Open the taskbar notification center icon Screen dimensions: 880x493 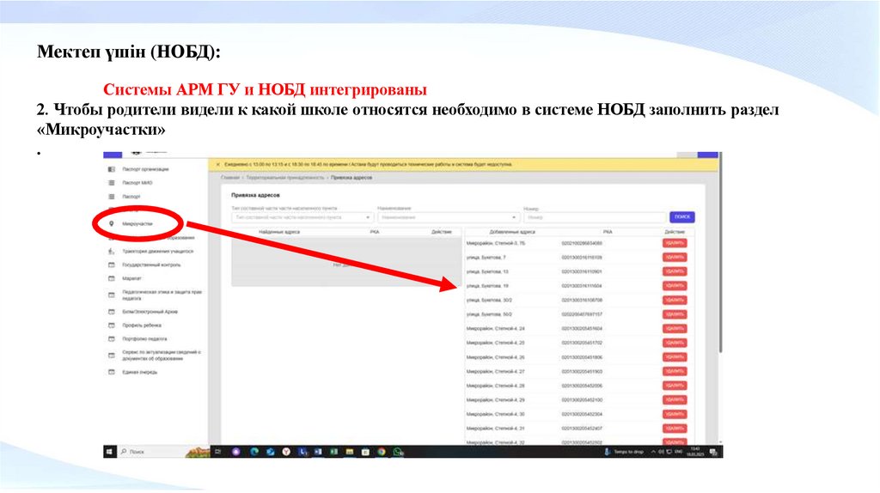click(714, 452)
